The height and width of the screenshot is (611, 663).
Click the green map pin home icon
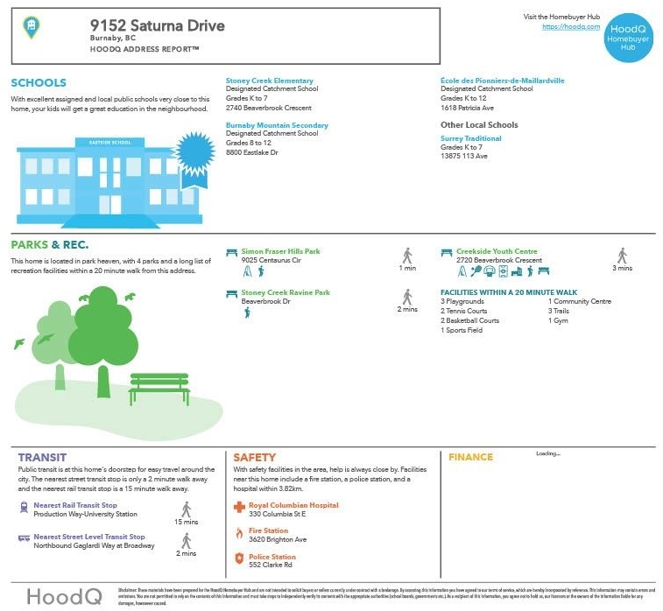[x=32, y=27]
